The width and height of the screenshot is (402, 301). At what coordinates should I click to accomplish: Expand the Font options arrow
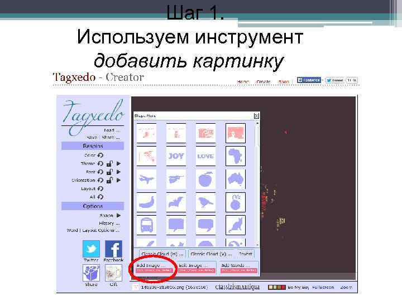[118, 172]
